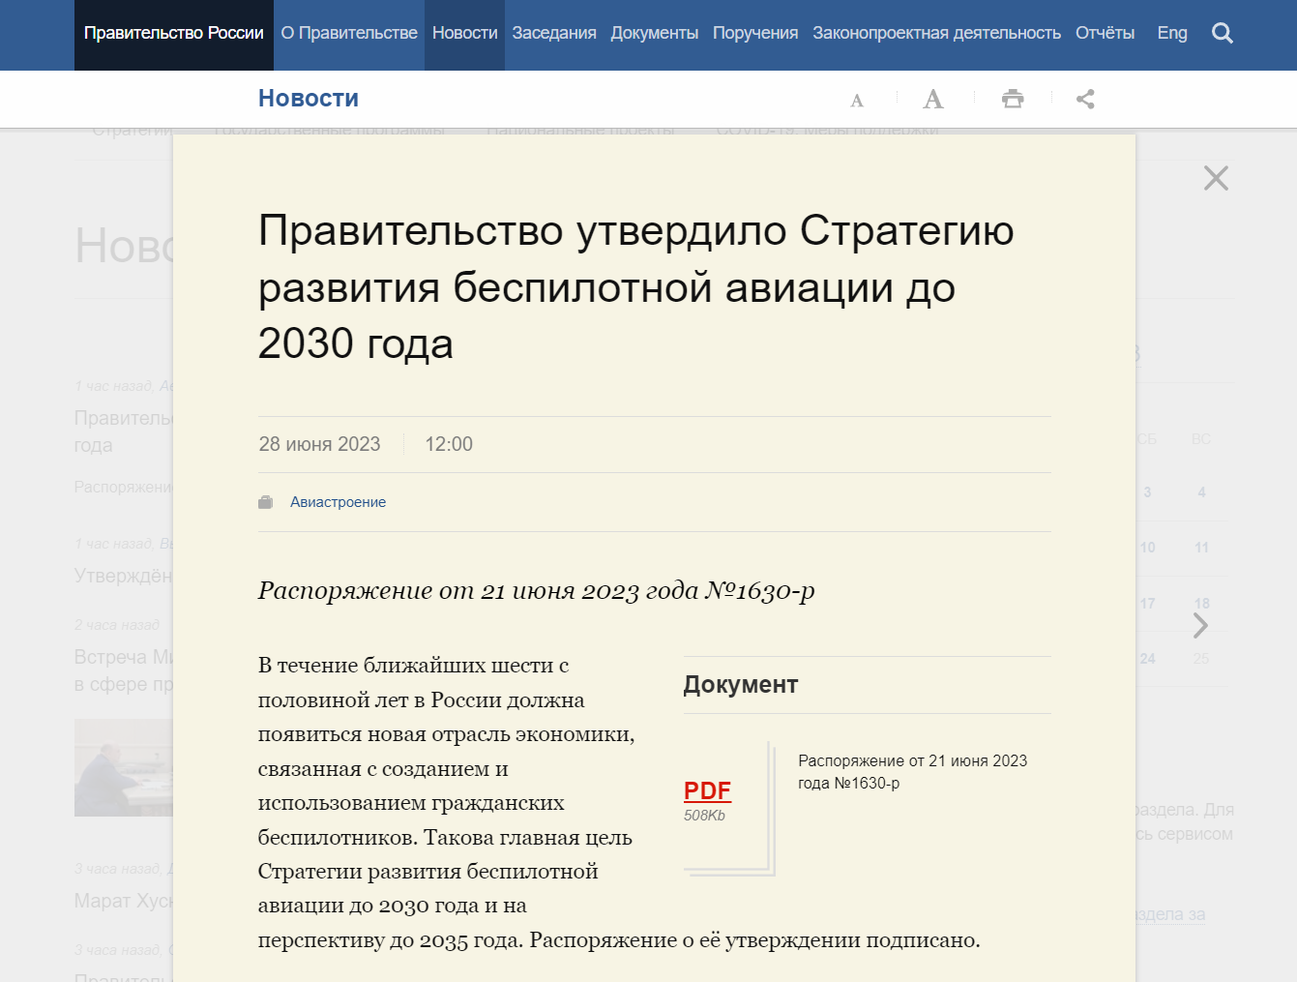Close the article overlay with the X
1297x982 pixels.
coord(1216,178)
